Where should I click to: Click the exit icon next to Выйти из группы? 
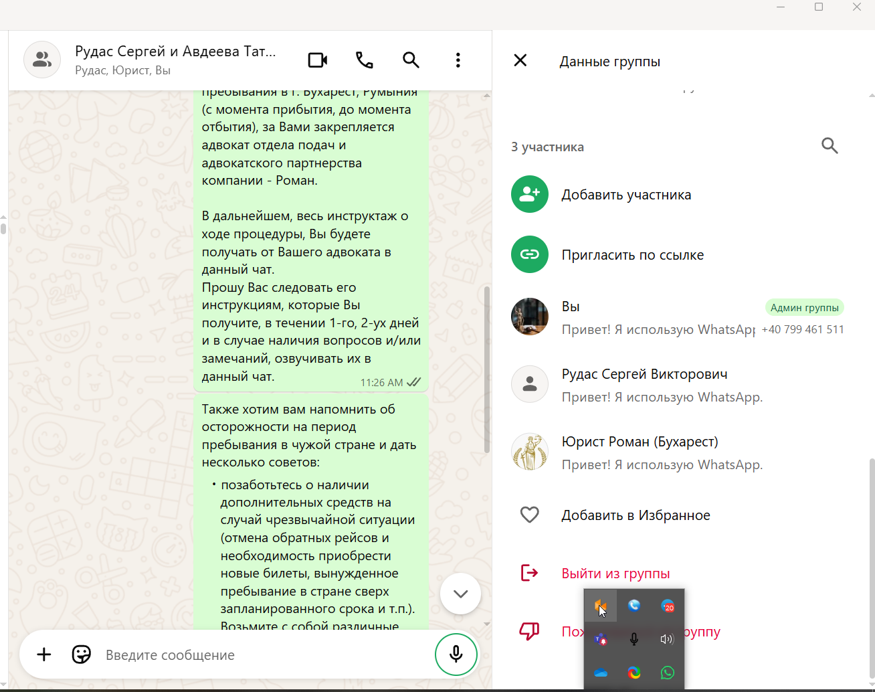[x=530, y=573]
